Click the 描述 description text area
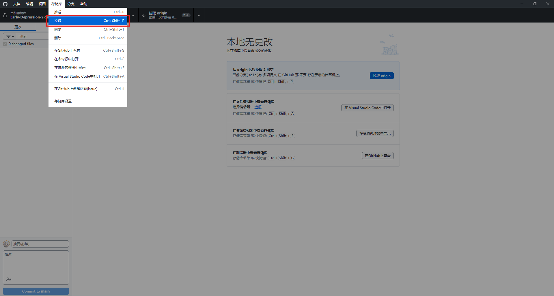 click(x=36, y=264)
